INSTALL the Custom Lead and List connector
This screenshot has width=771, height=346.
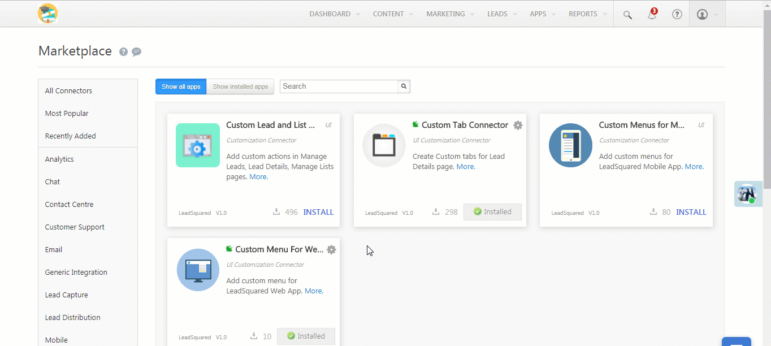click(x=318, y=212)
